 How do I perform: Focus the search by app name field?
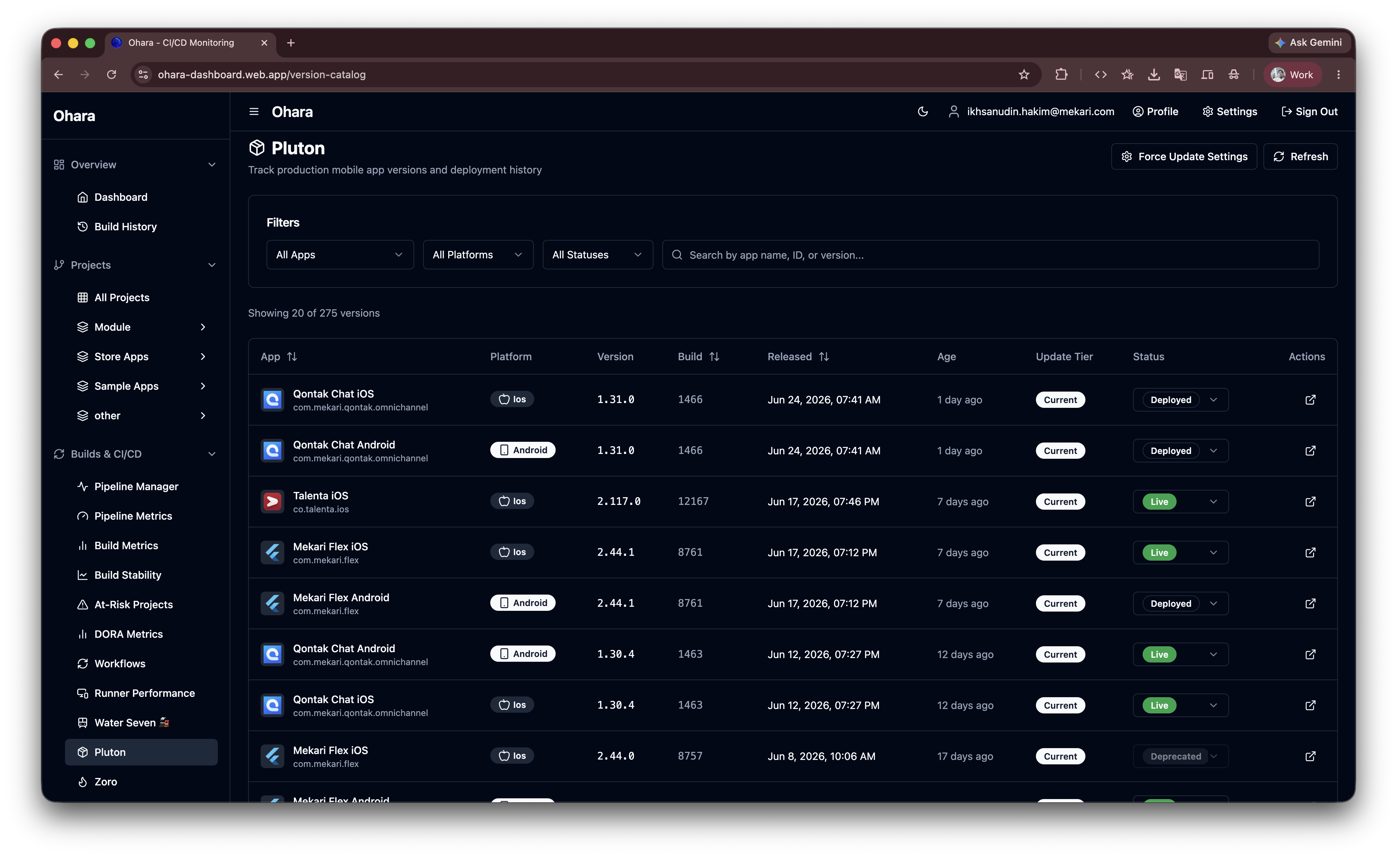[x=990, y=255]
